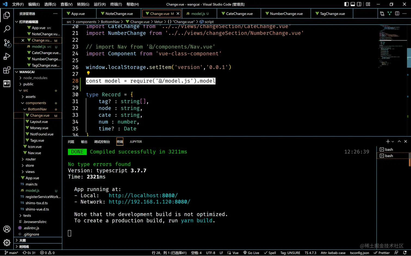The height and width of the screenshot is (256, 411).
Task: Open the Explorer view in activity bar
Action: (7, 15)
